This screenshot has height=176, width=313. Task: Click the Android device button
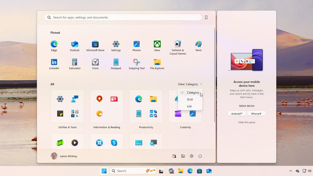[x=237, y=114]
